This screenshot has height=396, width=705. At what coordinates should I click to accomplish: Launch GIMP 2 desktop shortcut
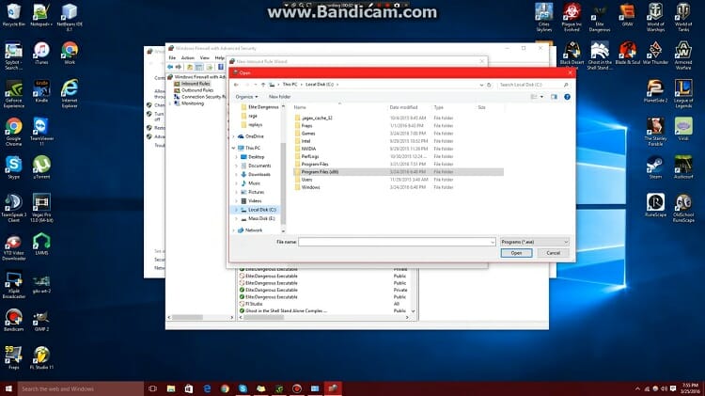click(x=41, y=321)
